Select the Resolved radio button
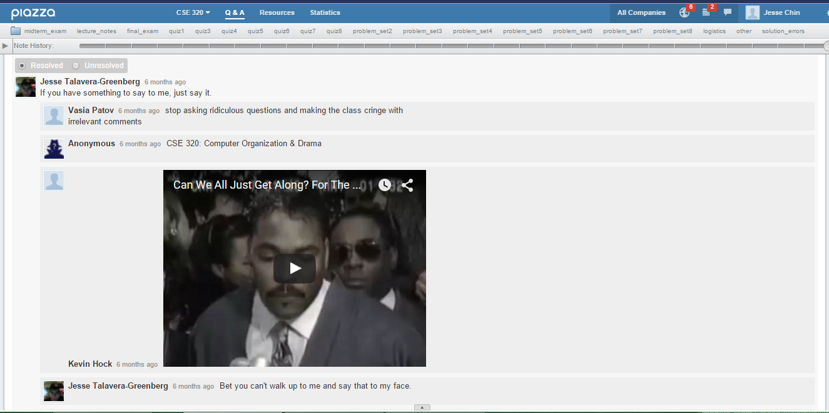 (x=22, y=66)
